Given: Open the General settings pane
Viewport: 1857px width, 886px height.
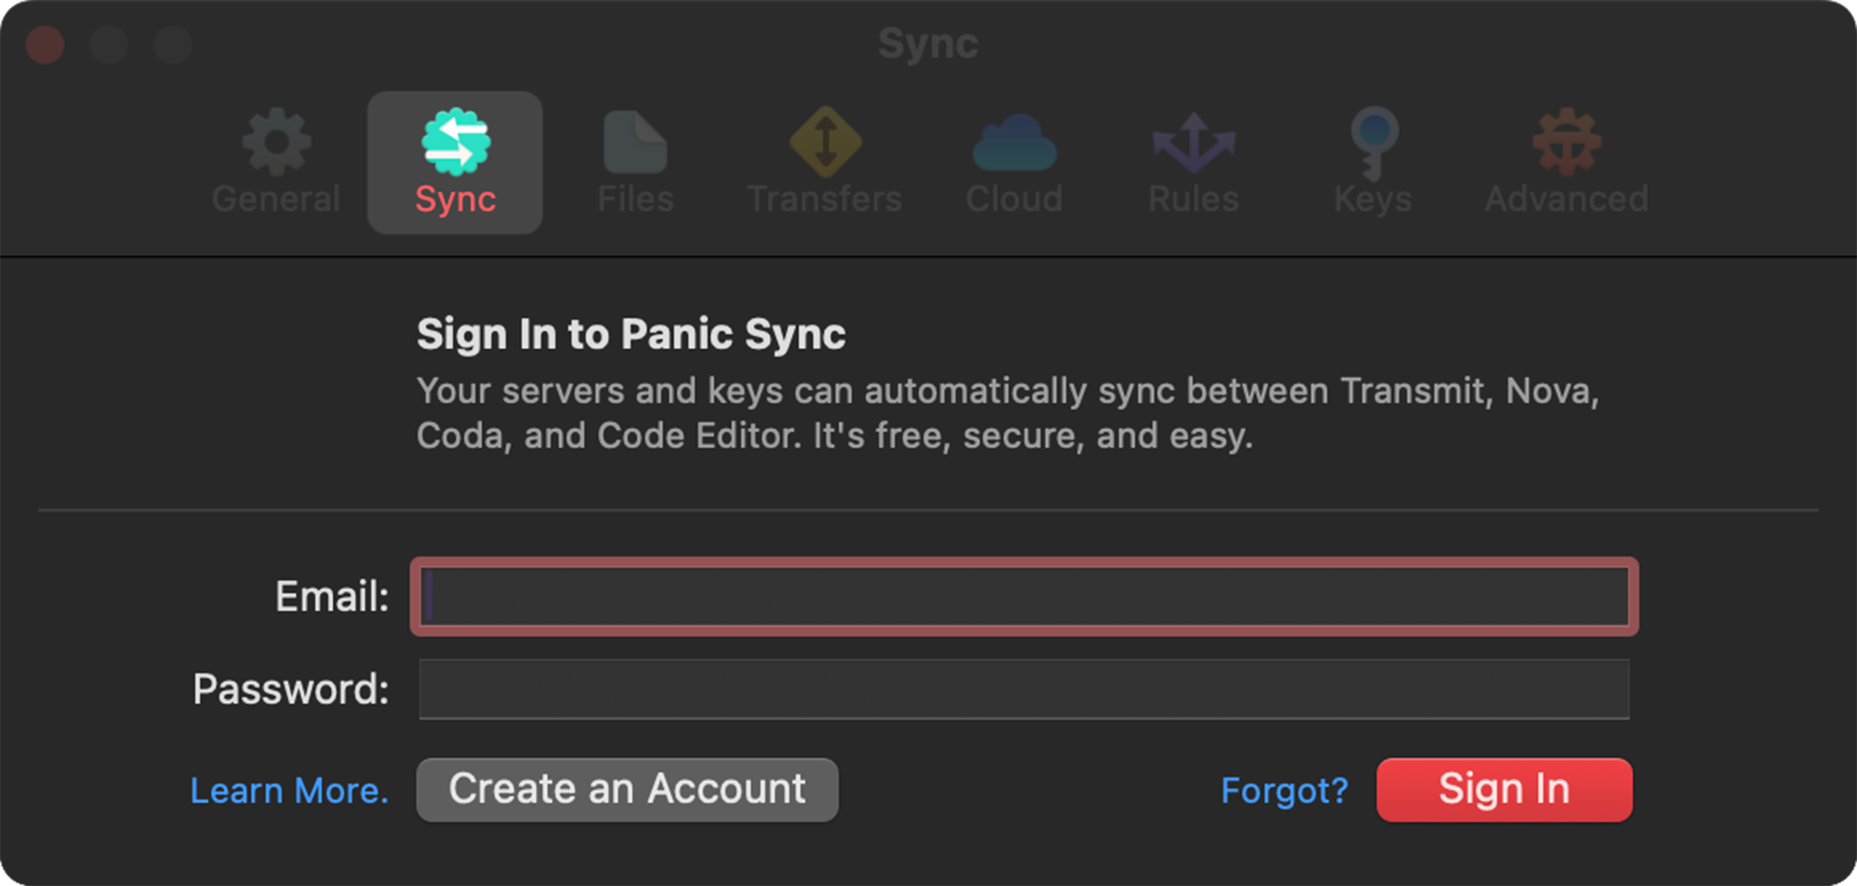Looking at the screenshot, I should click(x=276, y=160).
